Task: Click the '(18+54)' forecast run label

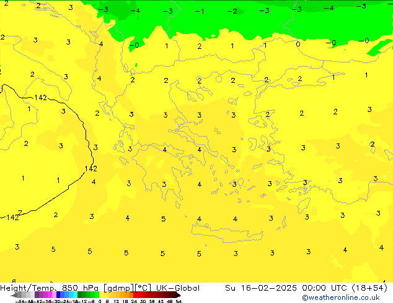Action: tap(370, 288)
